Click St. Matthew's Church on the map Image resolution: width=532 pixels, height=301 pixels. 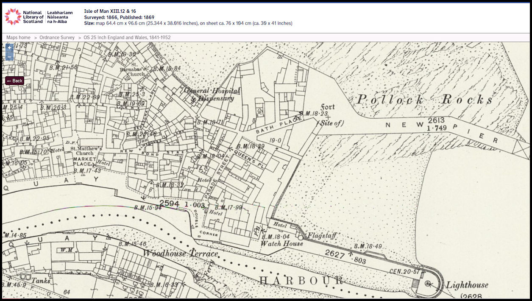86,151
